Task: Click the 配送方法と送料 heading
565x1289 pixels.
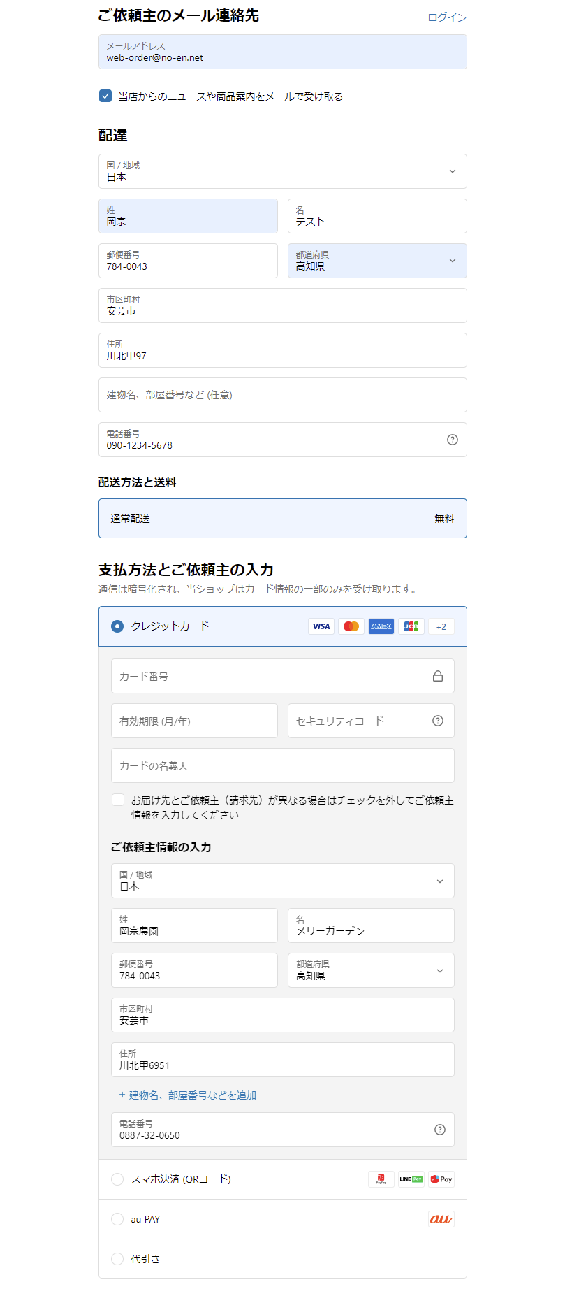Action: (138, 482)
